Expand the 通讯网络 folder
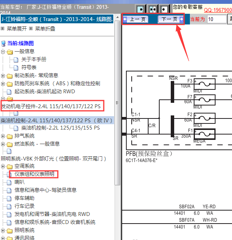The height and width of the screenshot is (240, 232). [3, 238]
